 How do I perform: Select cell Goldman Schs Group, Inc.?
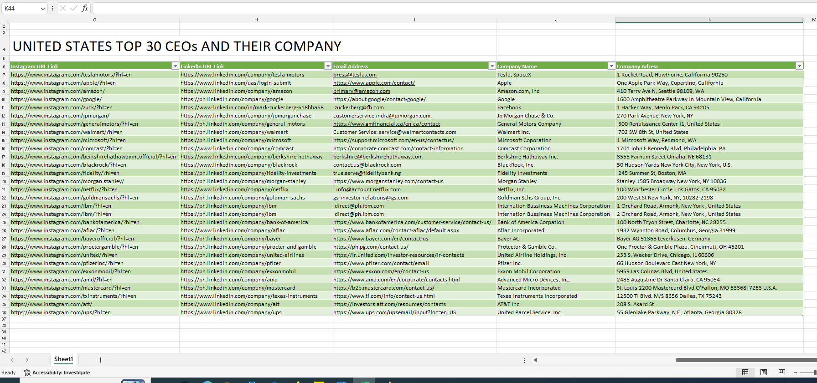pyautogui.click(x=556, y=198)
